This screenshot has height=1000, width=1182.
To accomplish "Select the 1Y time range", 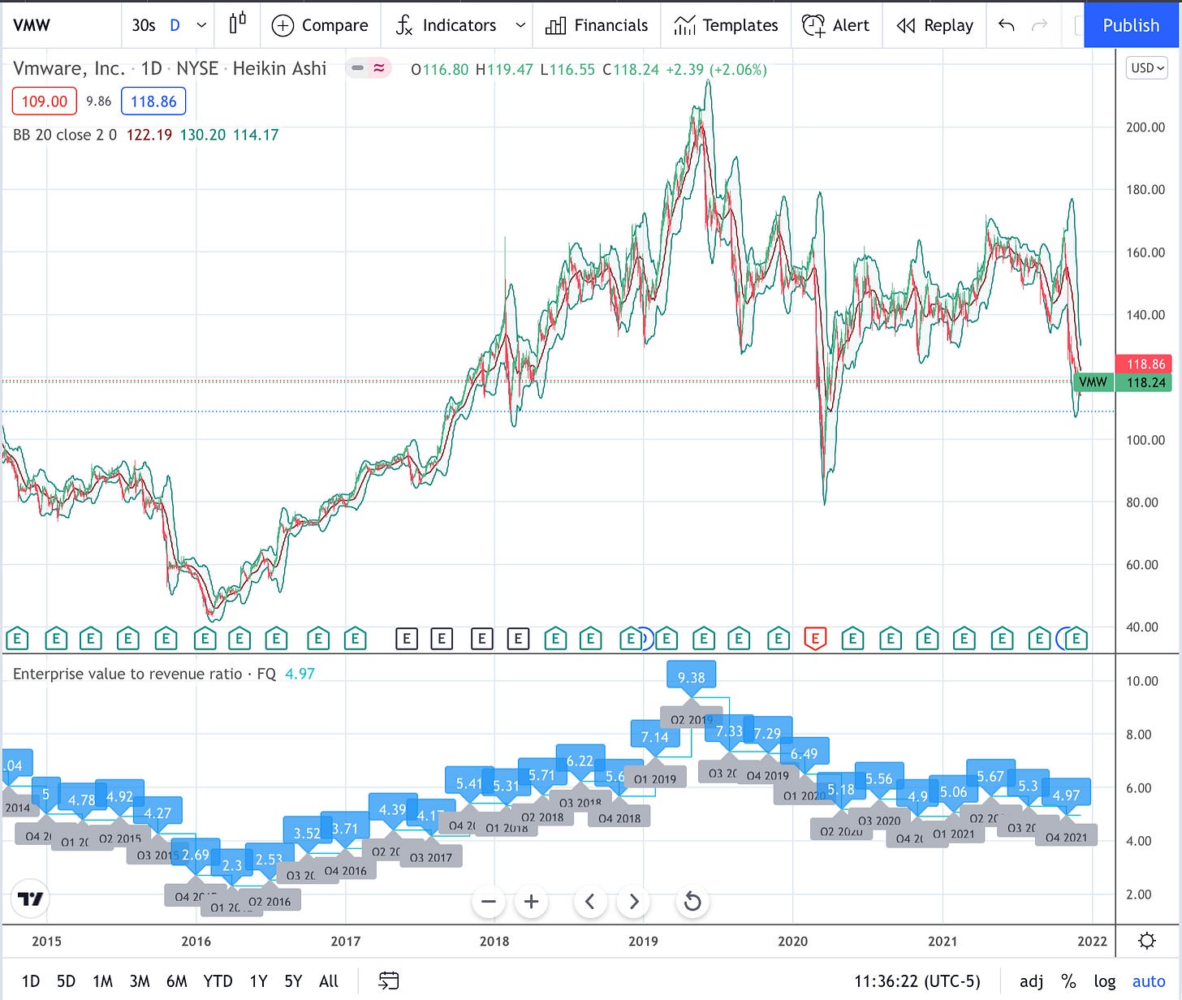I will point(259,981).
